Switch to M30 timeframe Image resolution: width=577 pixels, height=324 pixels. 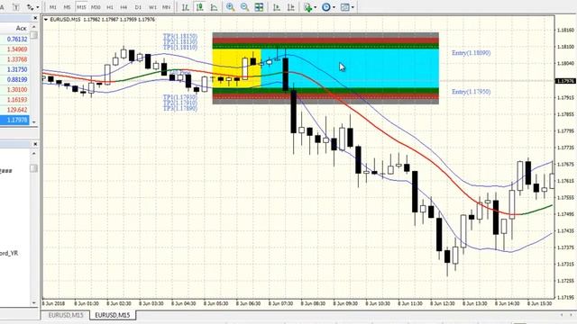[x=96, y=7]
